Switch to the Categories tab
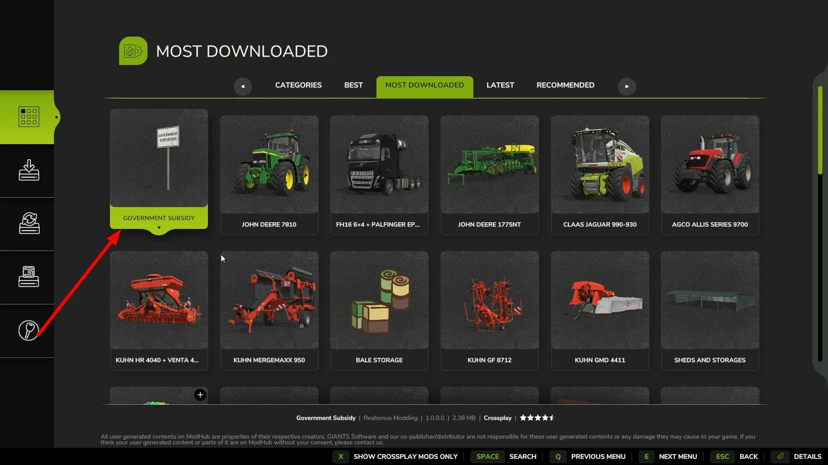Screen dimensions: 828x465 [x=298, y=85]
